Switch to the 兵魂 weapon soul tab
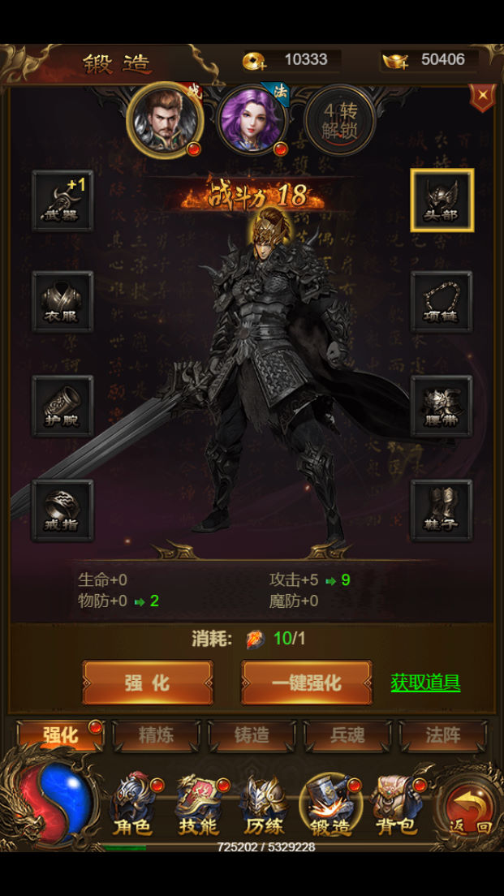 coord(347,735)
